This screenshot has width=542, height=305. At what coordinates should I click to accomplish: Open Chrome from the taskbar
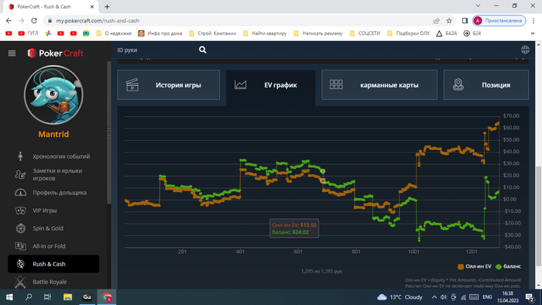107,297
